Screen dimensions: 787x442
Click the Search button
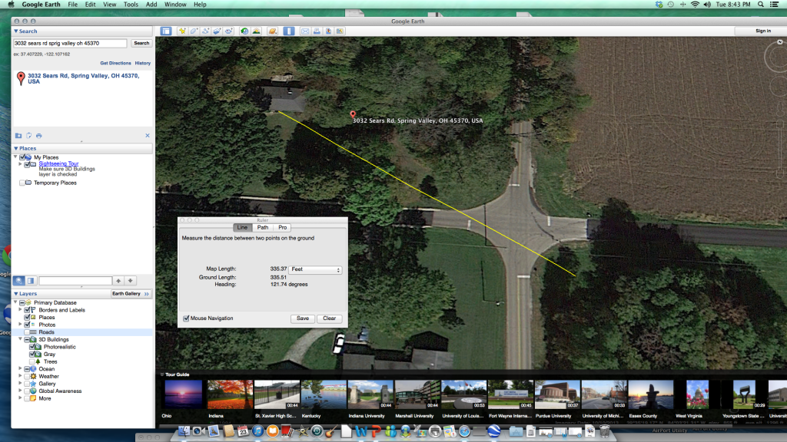point(141,43)
